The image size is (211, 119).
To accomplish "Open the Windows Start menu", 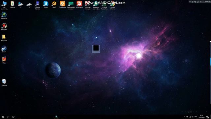I will click(3, 117).
